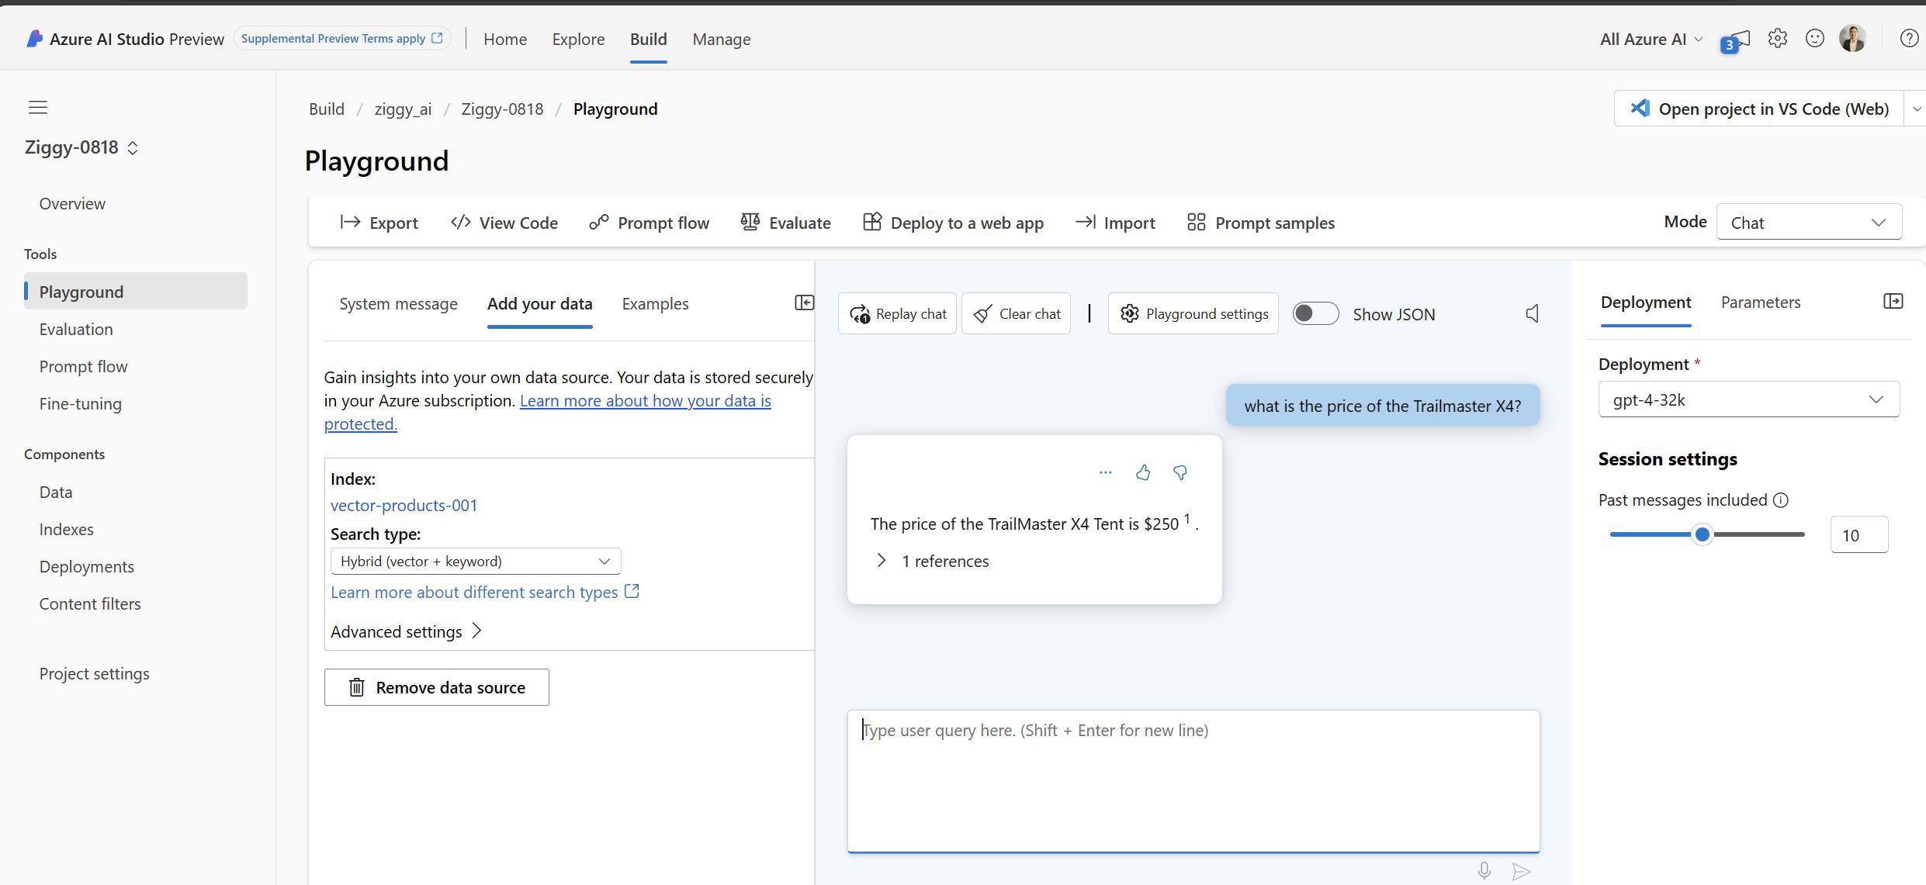Click the speaker icon in chat toolbar
1926x885 pixels.
tap(1532, 313)
